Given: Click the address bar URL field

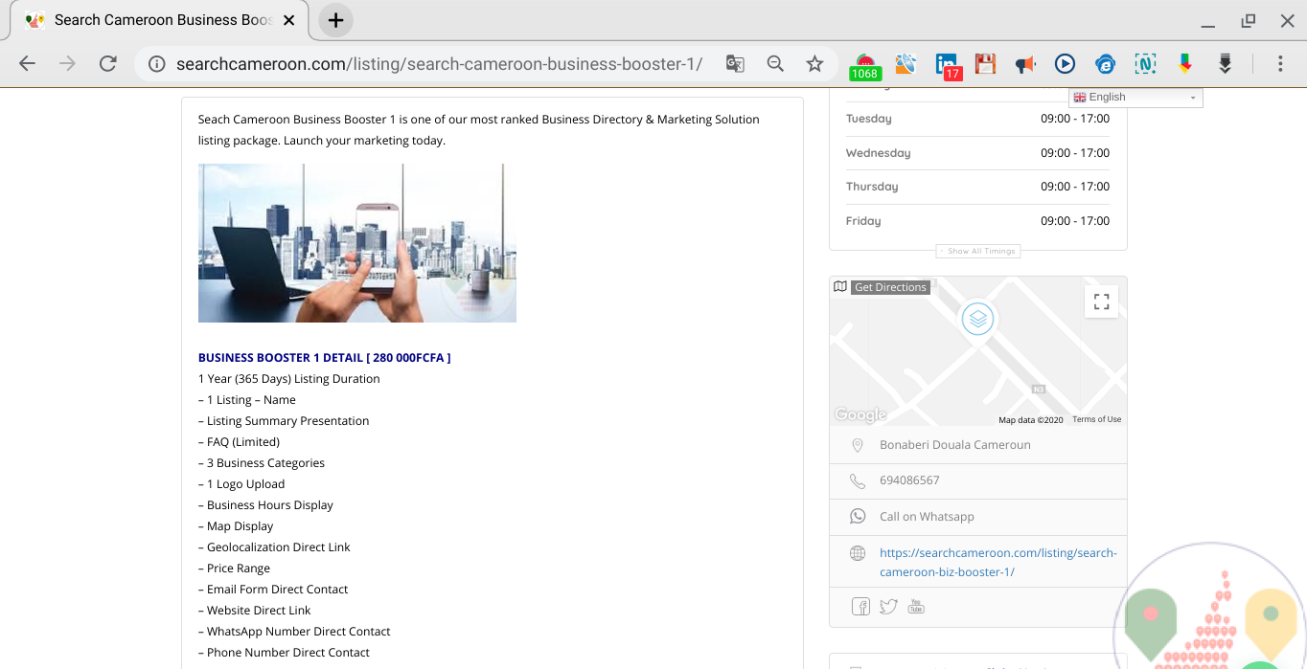Looking at the screenshot, I should pyautogui.click(x=439, y=64).
